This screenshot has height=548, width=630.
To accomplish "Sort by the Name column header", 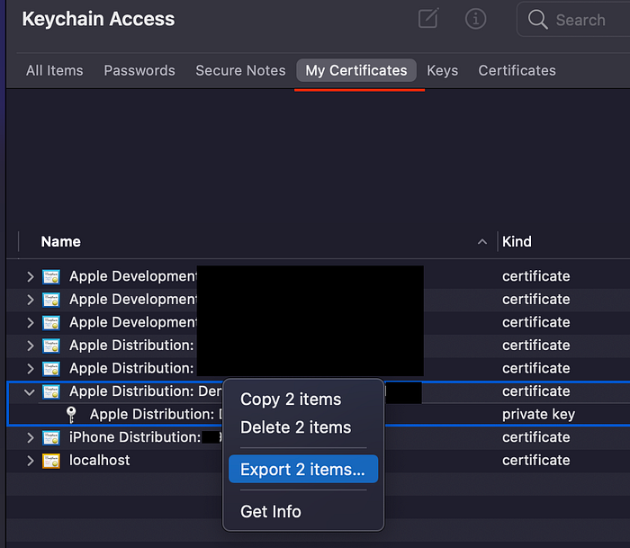I will click(x=61, y=241).
